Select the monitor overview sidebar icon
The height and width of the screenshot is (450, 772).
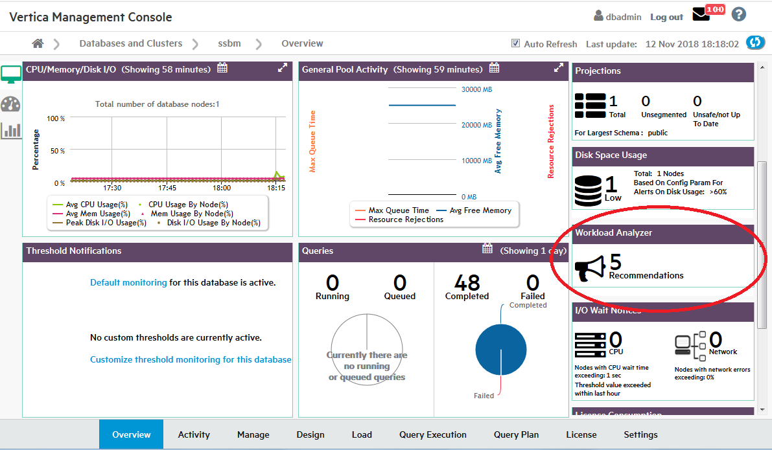tap(11, 74)
